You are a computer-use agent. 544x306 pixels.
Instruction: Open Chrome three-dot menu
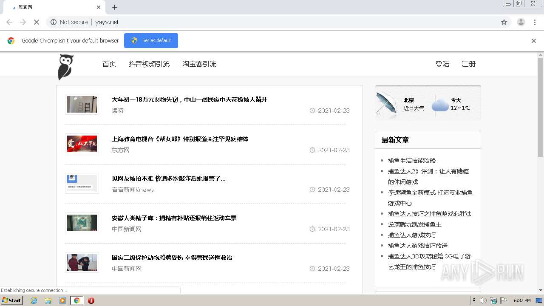[535, 22]
